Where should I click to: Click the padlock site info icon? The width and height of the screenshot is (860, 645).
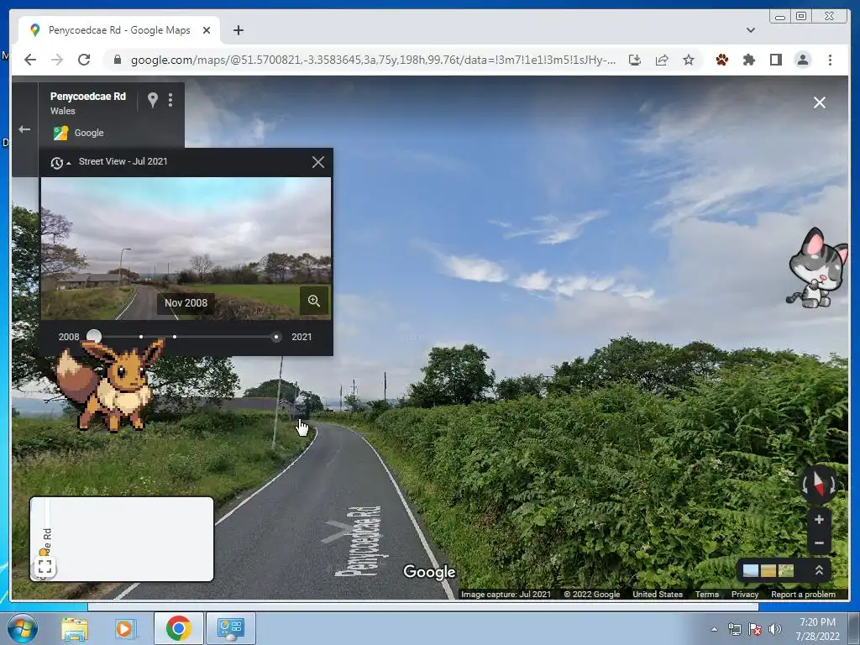coord(117,60)
